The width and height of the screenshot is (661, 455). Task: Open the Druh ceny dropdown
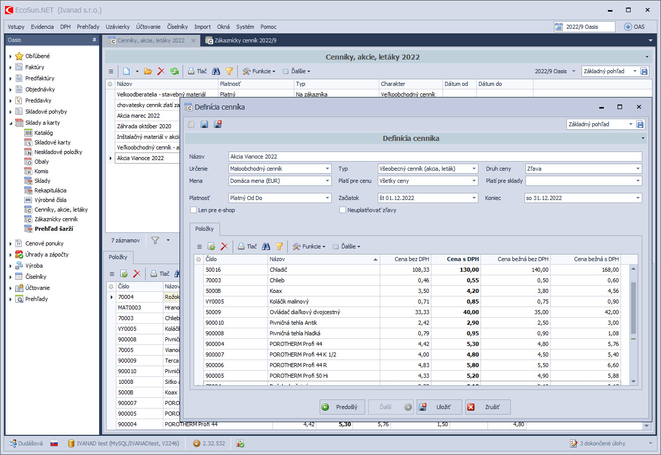click(638, 169)
